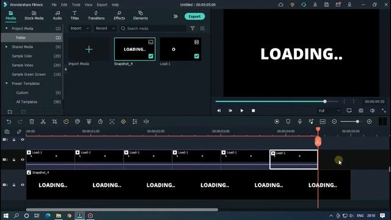Zoom out the timeline with minus icon
391x220 pixels.
(x=334, y=122)
